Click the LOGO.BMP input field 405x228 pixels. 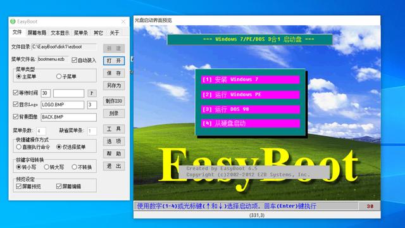[x=63, y=104]
